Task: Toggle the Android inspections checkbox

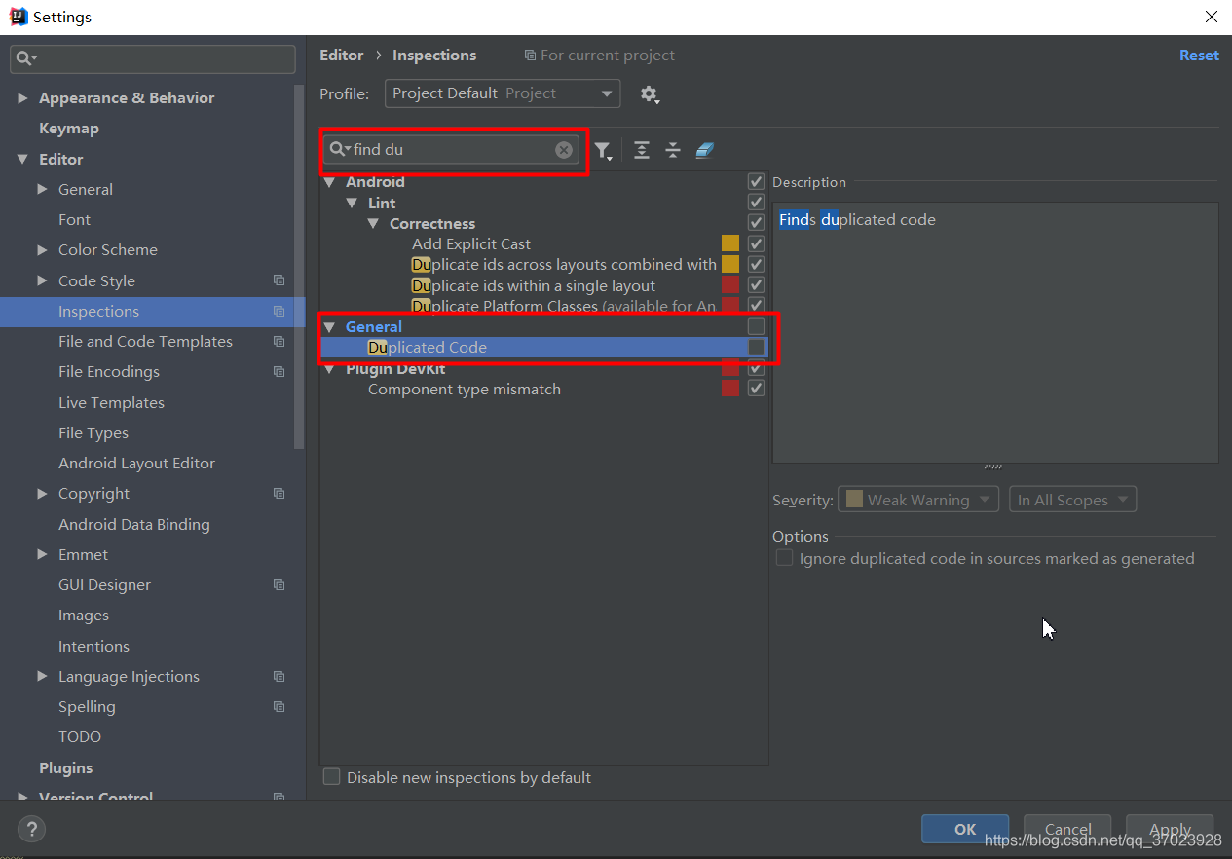Action: click(756, 182)
